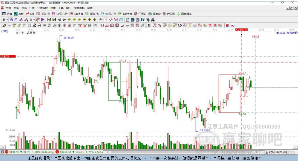Click the 27.4878 red price marker
Screen dimensions: 298x161
8,56
